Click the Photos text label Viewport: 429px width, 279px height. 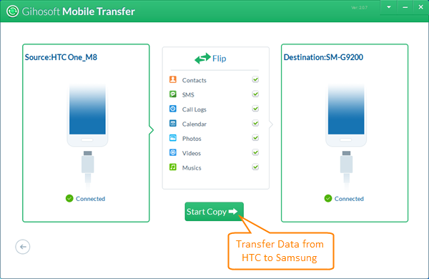pos(192,139)
